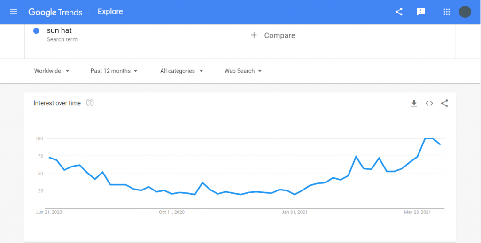The image size is (481, 243).
Task: Click the chart peak at value 100
Action: [x=429, y=138]
